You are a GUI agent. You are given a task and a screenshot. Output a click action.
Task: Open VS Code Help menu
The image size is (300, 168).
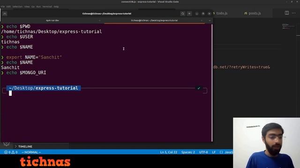[56, 7]
